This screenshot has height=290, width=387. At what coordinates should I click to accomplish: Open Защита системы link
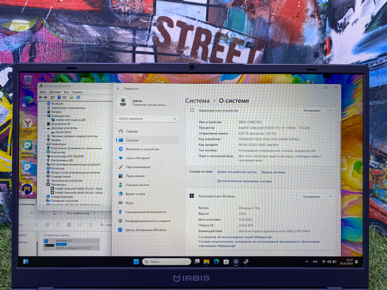273,172
